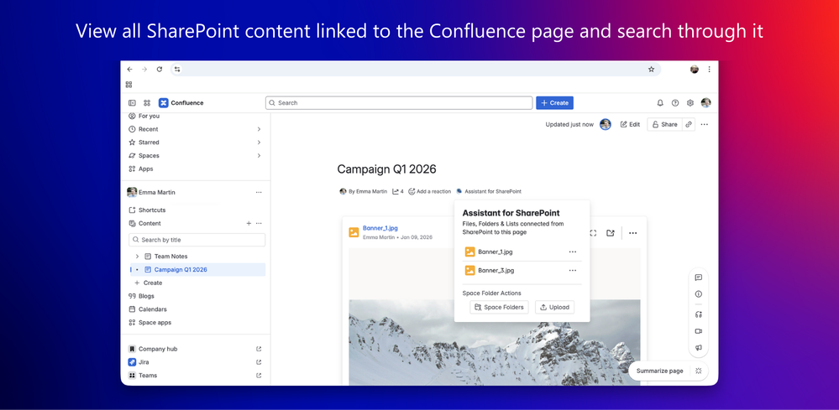Open the comments icon in right rail

coord(698,278)
